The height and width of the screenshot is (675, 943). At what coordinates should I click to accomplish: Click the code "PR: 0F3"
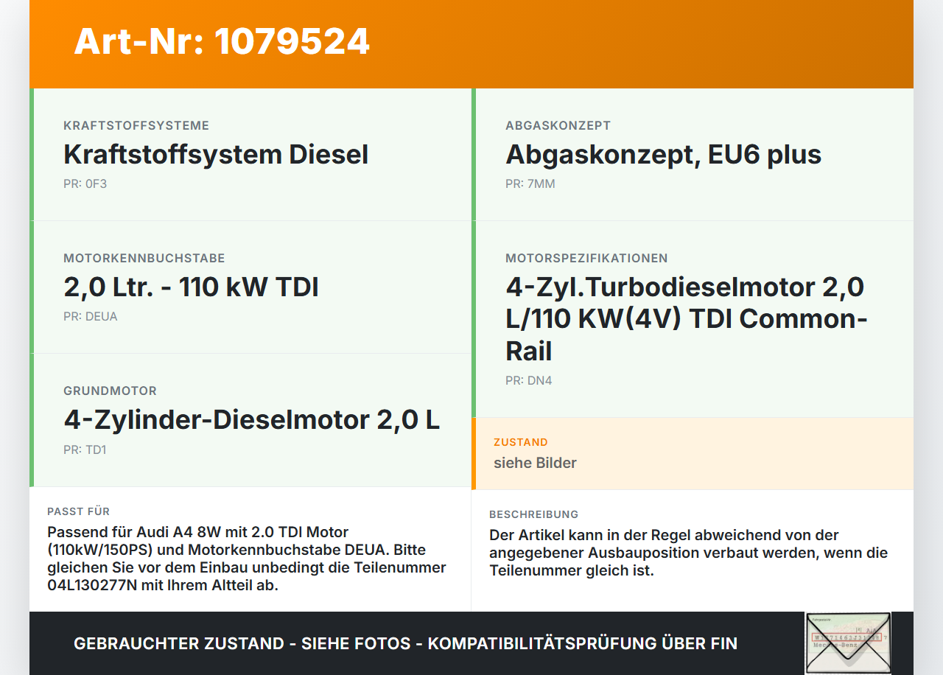point(85,184)
